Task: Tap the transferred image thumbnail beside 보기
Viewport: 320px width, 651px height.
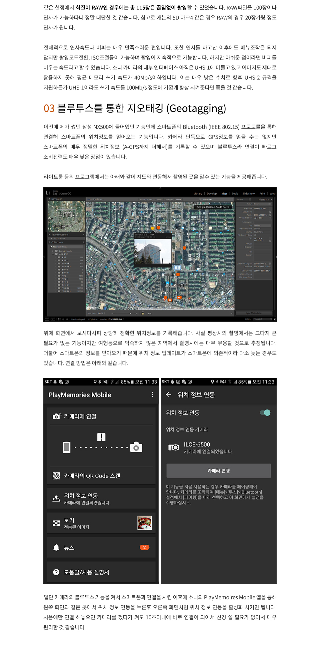Action: (145, 523)
